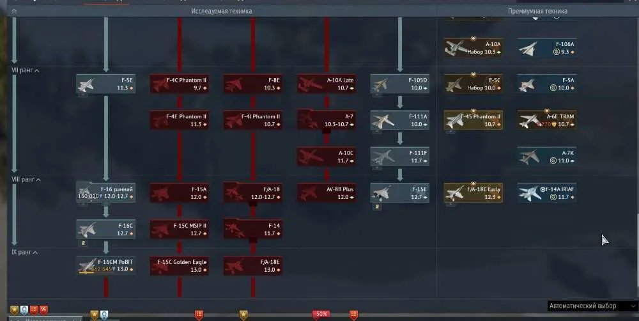
Task: Click the AV-8B Plus aircraft icon
Action: pos(307,193)
